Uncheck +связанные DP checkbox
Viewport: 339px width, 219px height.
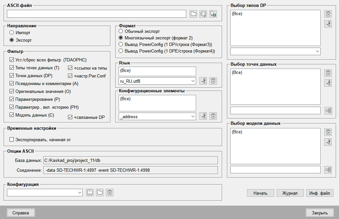(x=70, y=117)
